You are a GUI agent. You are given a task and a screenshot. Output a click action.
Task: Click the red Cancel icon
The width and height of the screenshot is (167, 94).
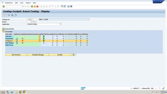point(37,7)
